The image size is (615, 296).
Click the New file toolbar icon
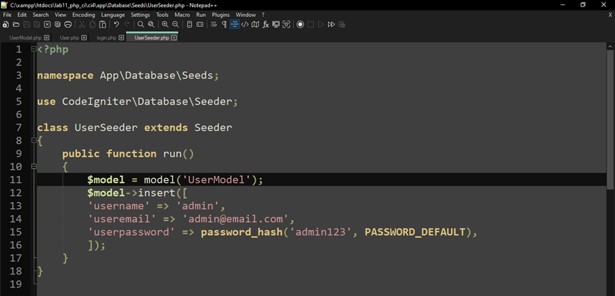pos(5,24)
